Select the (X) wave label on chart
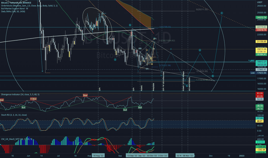 (x=147, y=69)
